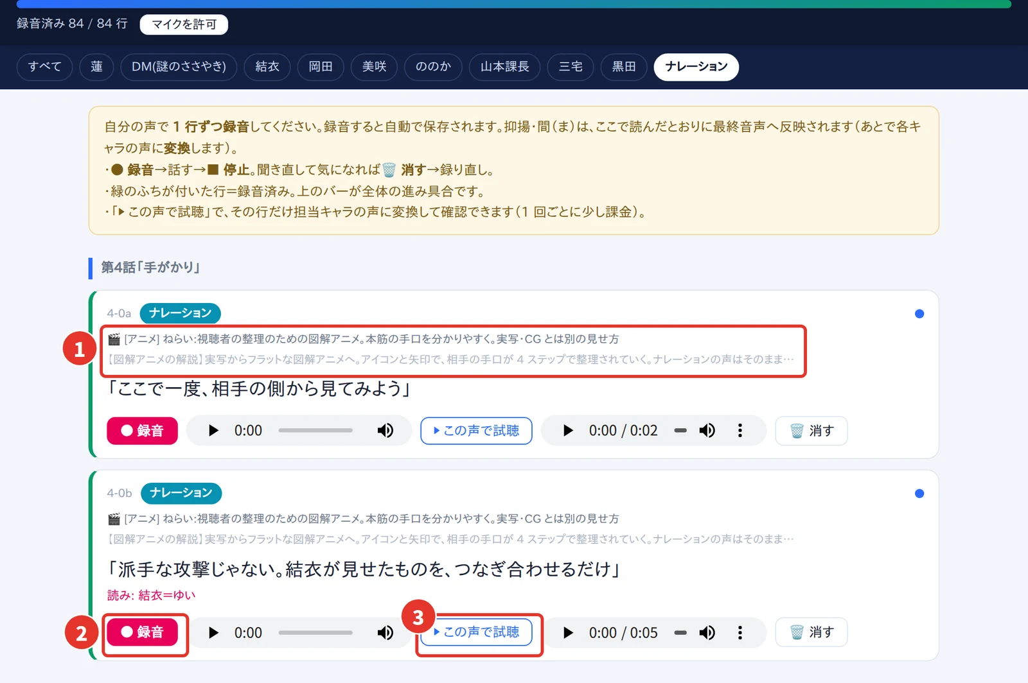Screen dimensions: 1028x683
Task: Click the recording progress bar at top
Action: 514,4
